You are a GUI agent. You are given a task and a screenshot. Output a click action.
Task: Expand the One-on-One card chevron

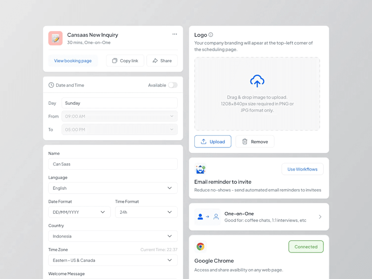tap(320, 217)
